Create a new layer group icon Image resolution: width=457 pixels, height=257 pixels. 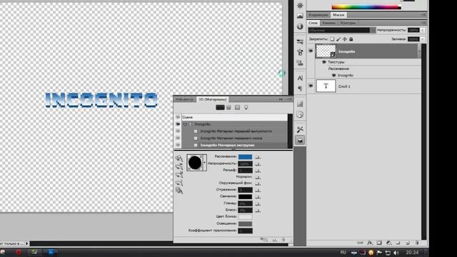pos(398,243)
